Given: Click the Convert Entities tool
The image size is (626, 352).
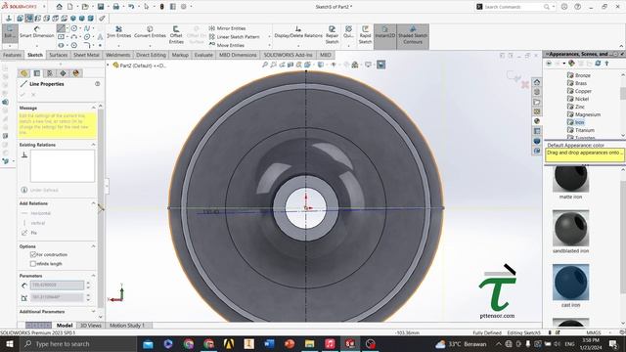Looking at the screenshot, I should (150, 32).
